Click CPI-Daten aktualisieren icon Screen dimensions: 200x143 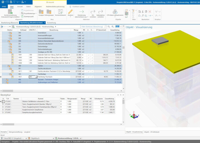pos(115,12)
